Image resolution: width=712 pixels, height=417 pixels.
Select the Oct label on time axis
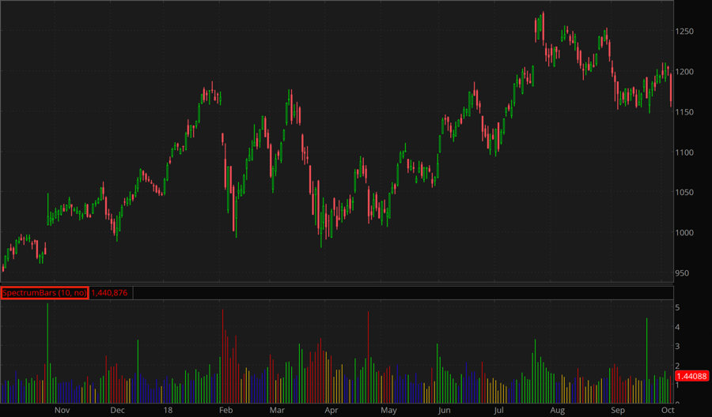(667, 411)
